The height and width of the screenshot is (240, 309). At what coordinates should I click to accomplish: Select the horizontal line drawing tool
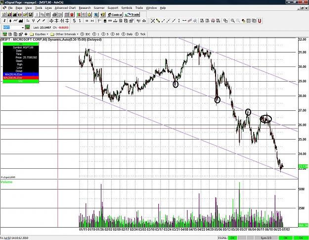click(184, 21)
